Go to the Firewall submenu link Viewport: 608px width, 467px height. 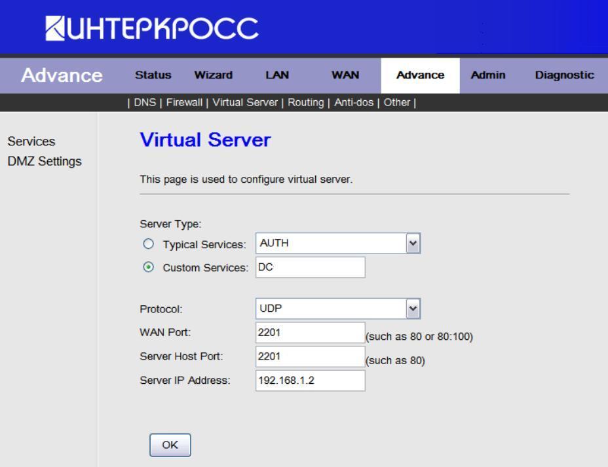186,102
